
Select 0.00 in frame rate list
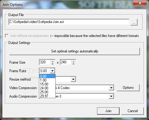[47, 76]
